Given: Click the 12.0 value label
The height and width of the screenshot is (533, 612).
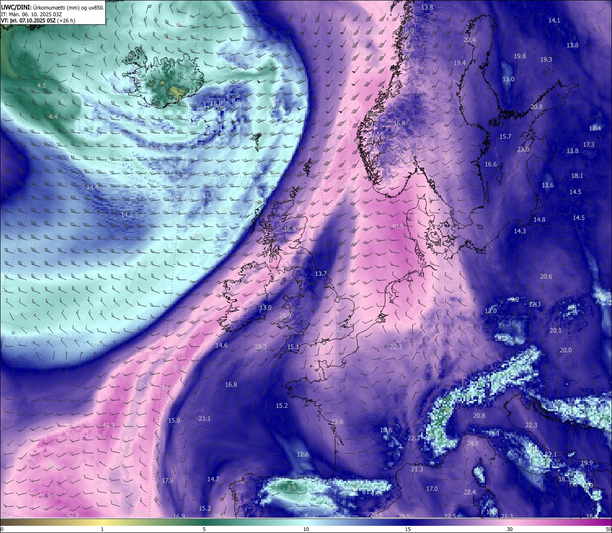Looking at the screenshot, I should [491, 311].
